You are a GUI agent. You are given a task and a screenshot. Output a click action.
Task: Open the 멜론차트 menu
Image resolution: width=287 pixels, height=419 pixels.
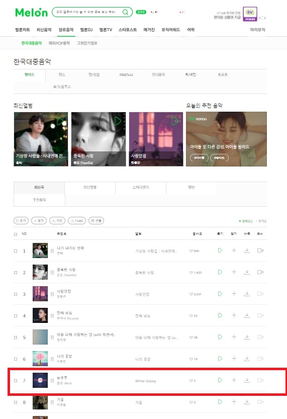[23, 30]
